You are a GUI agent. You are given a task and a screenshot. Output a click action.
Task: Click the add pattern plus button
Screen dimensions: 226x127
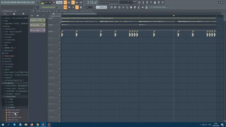point(108,7)
